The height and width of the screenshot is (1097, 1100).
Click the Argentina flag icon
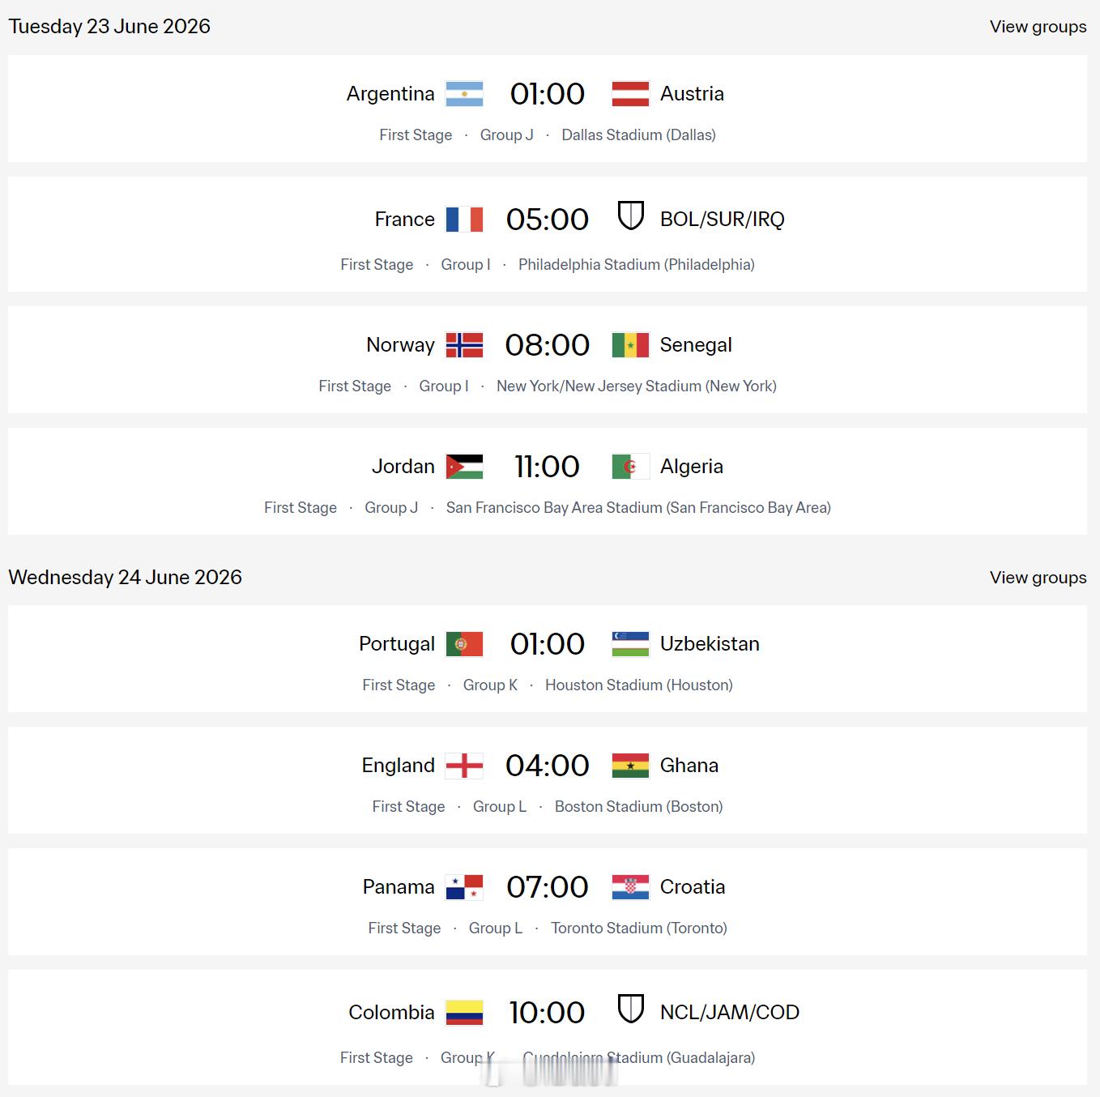coord(464,94)
